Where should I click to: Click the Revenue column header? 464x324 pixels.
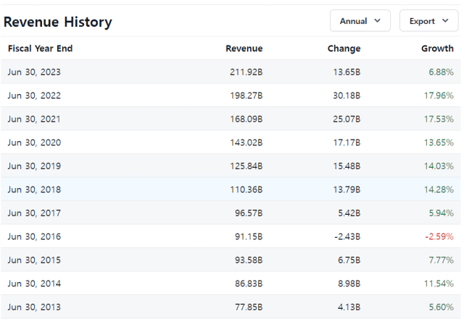point(244,48)
